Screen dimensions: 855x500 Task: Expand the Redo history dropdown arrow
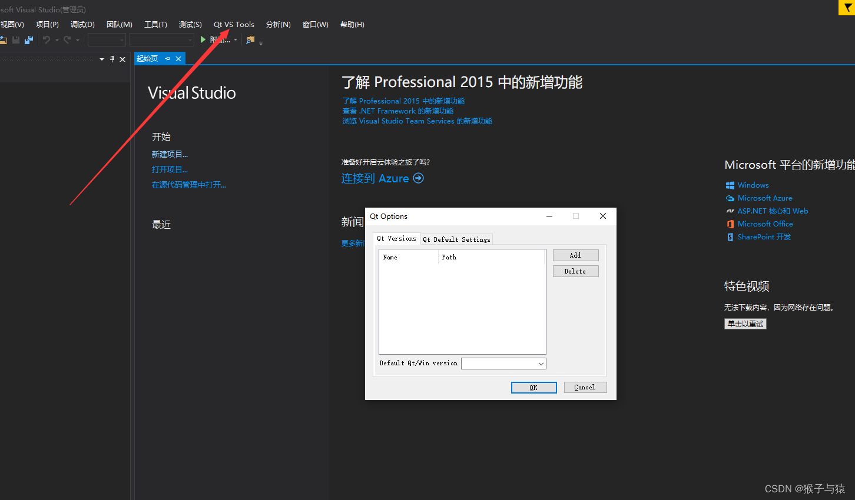click(x=77, y=39)
